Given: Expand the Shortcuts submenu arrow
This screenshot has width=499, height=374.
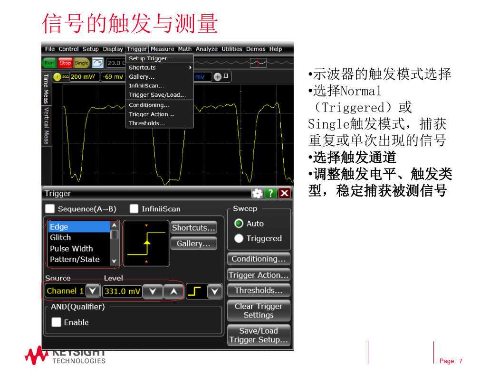Looking at the screenshot, I should click(190, 68).
